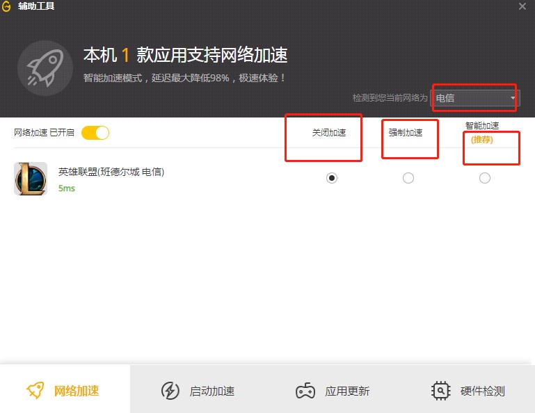Click the gamepad icon for 应用更新
Image resolution: width=535 pixels, height=413 pixels.
(x=305, y=391)
